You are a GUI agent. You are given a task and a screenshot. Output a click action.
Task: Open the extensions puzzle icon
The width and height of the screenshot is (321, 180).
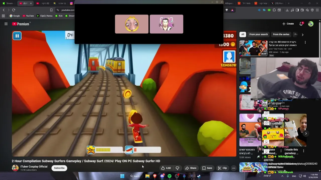click(x=274, y=10)
